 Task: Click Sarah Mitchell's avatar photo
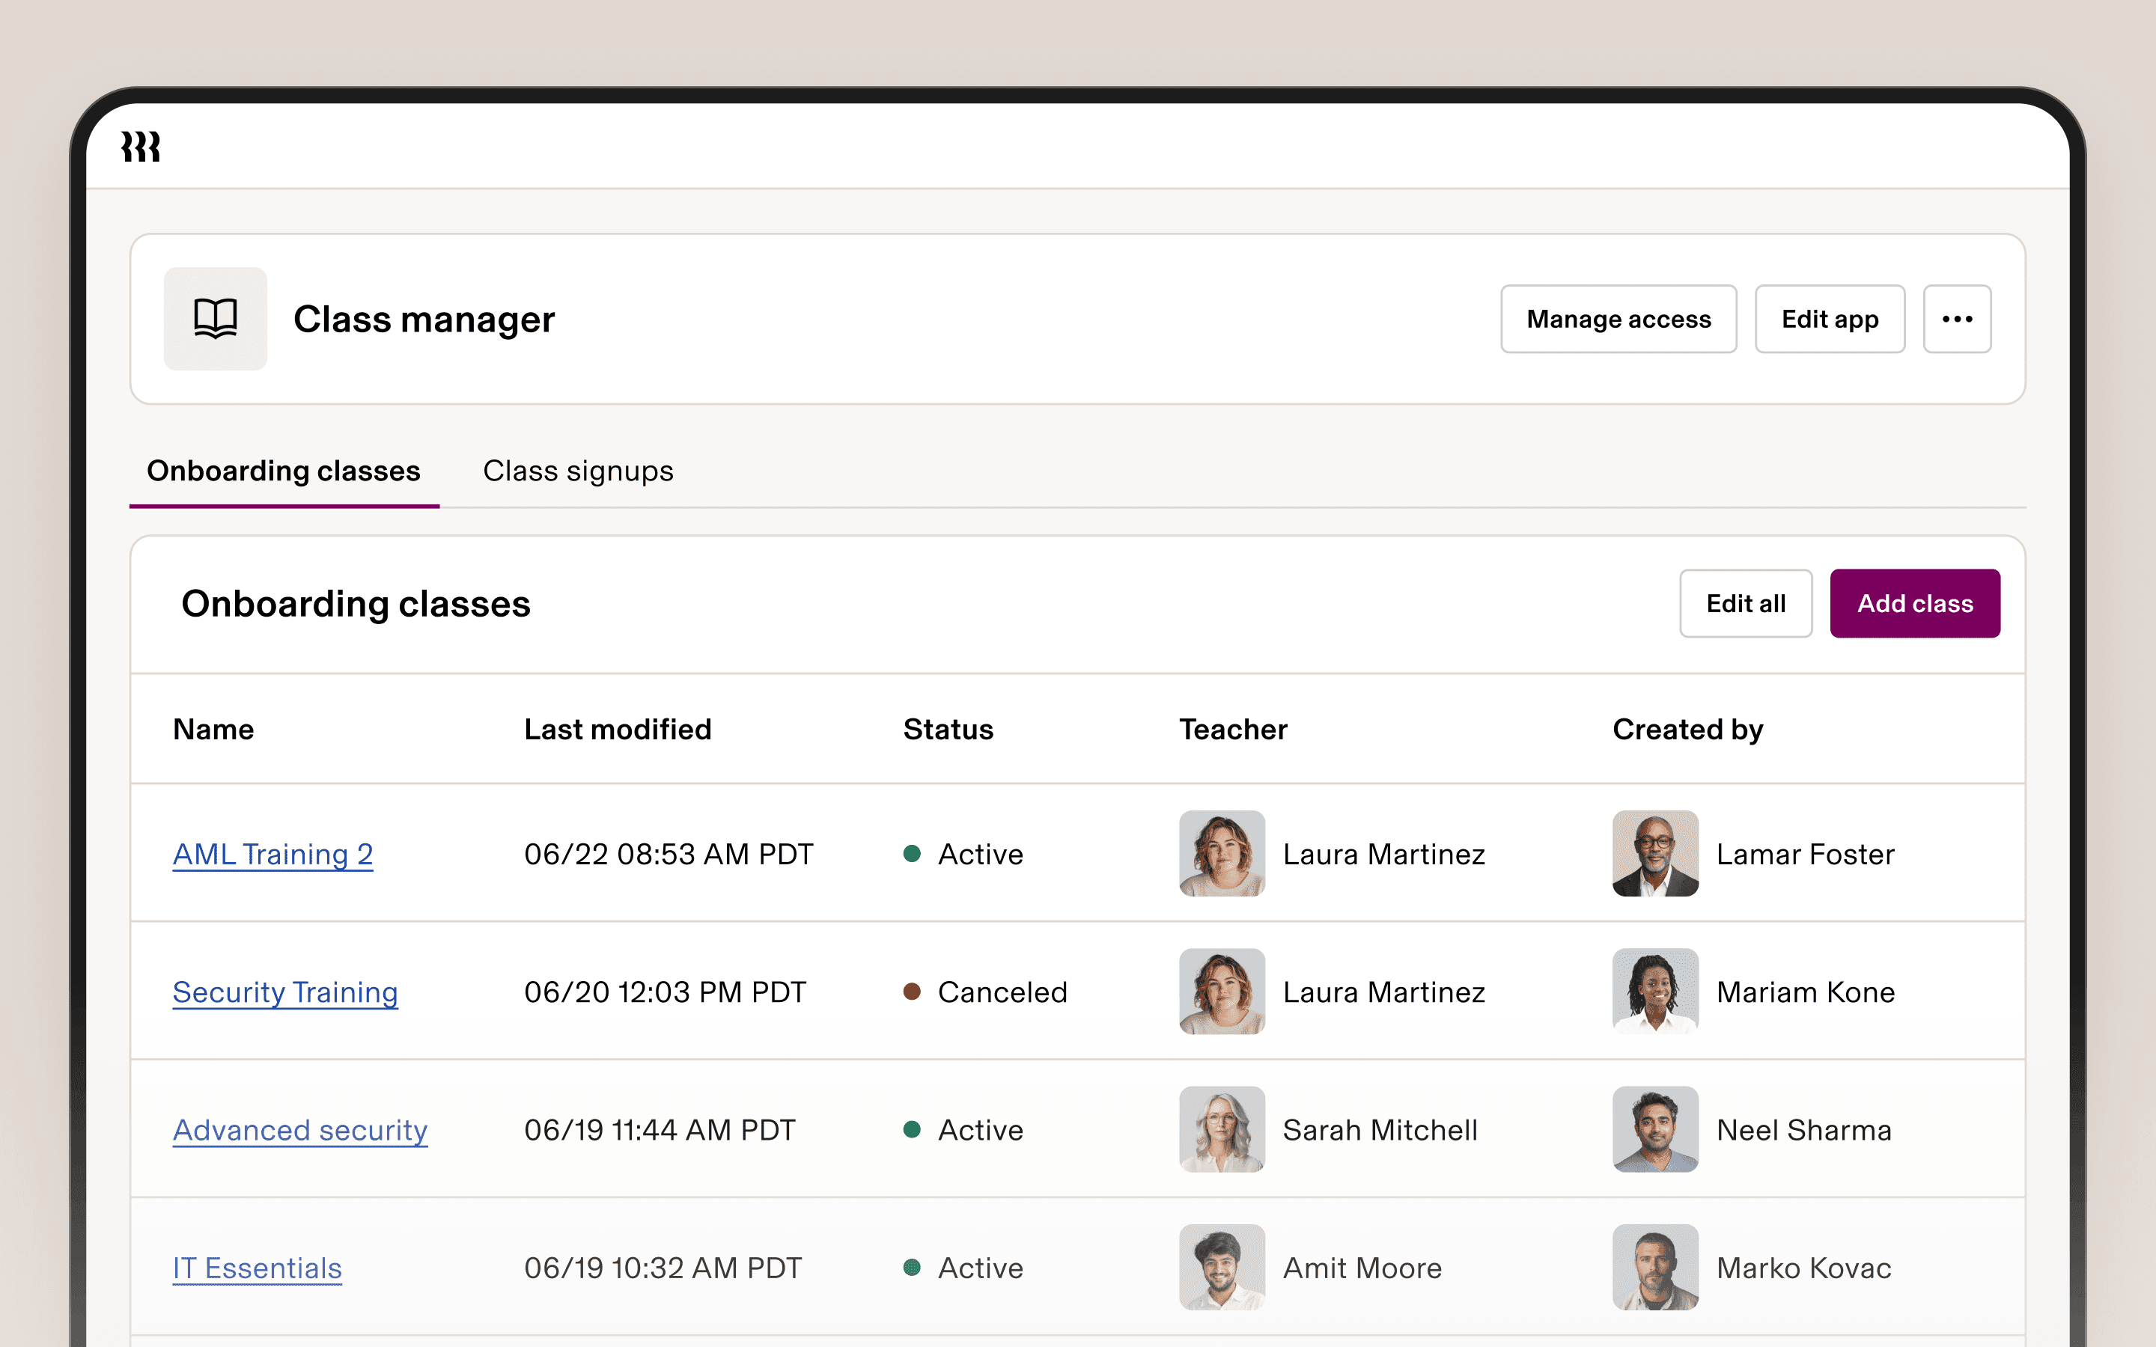pos(1222,1130)
